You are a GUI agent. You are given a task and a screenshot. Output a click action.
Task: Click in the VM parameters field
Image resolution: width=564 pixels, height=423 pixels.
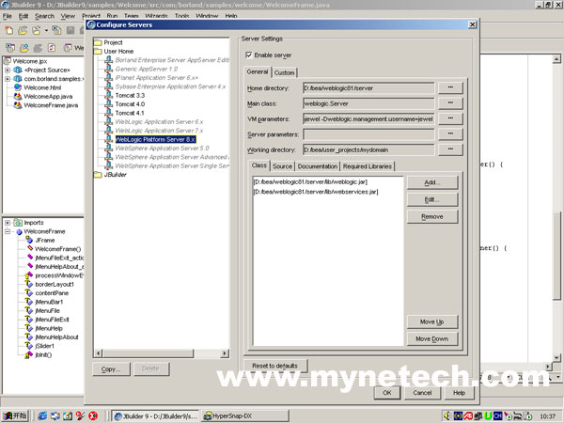pos(368,118)
